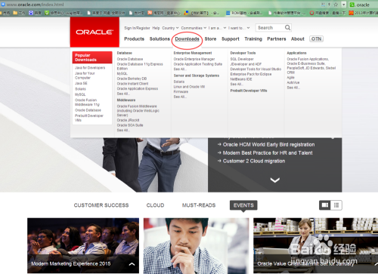Open Modern Marketing Experience 2015 thumbnail
378x274 pixels.
point(83,245)
